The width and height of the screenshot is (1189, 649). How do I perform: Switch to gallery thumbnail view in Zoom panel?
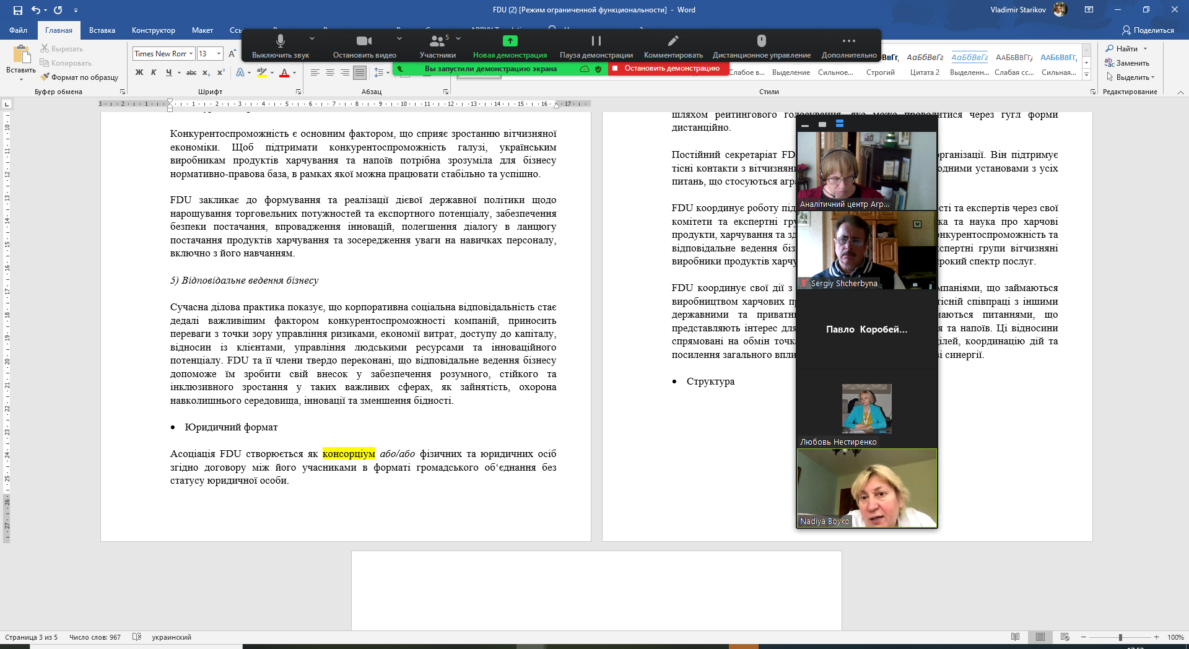pos(840,124)
